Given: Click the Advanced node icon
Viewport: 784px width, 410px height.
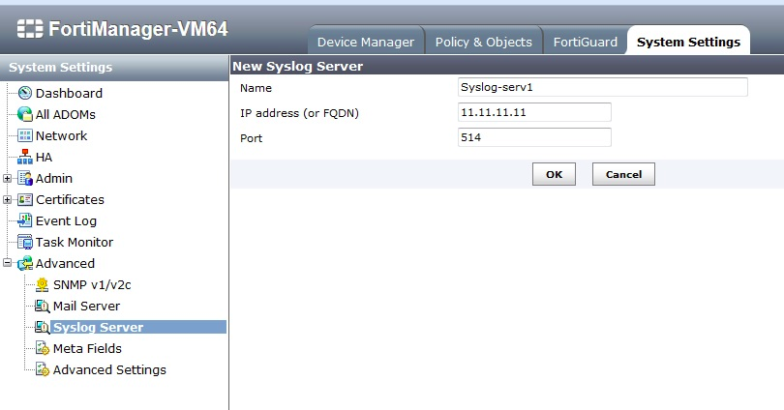Looking at the screenshot, I should 25,264.
